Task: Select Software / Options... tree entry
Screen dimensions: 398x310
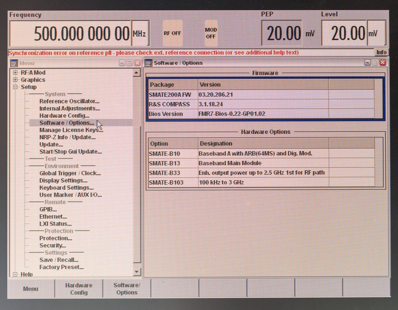Action: pos(67,123)
